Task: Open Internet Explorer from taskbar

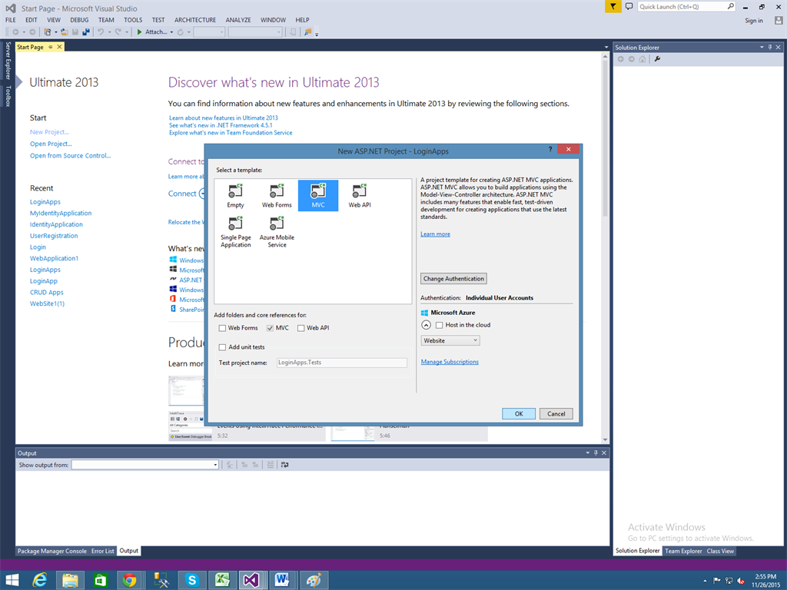Action: click(x=40, y=581)
